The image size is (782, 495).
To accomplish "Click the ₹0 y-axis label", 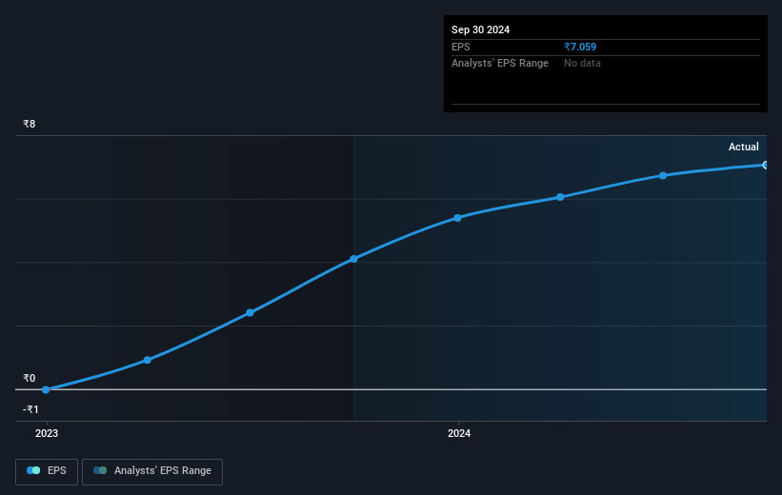I will (29, 378).
